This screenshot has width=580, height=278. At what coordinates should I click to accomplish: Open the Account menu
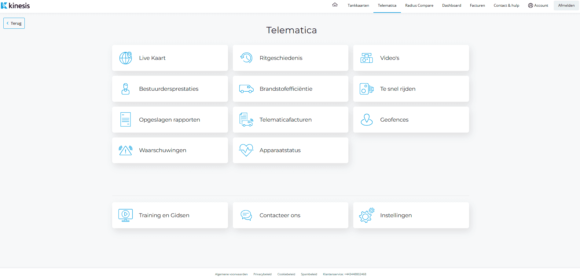[538, 5]
